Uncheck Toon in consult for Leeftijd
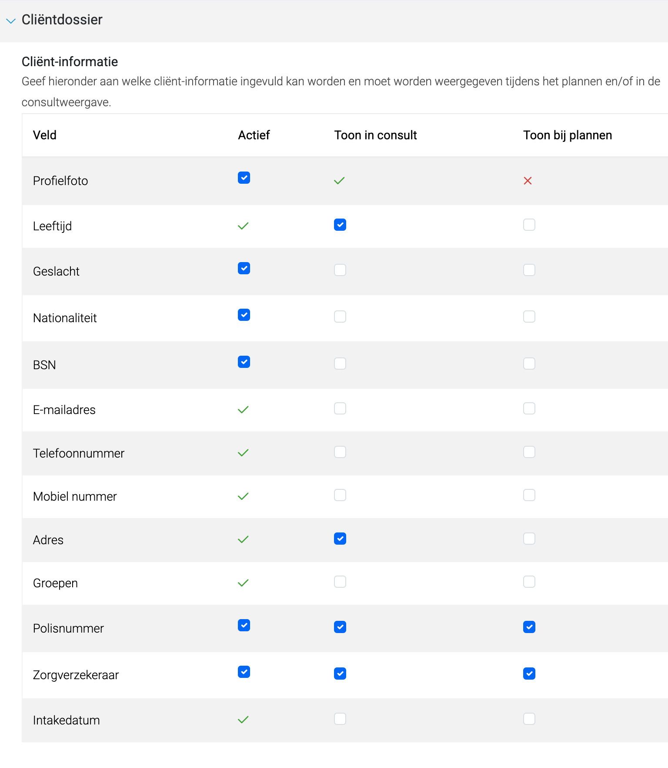 (x=340, y=225)
